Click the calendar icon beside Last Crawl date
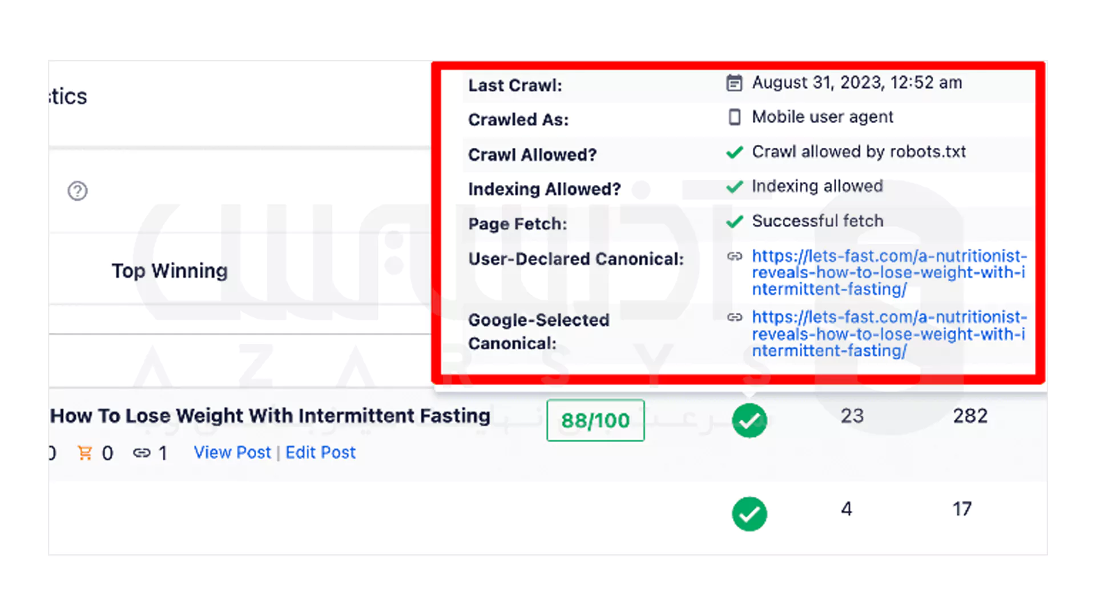This screenshot has width=1096, height=616. click(x=734, y=82)
